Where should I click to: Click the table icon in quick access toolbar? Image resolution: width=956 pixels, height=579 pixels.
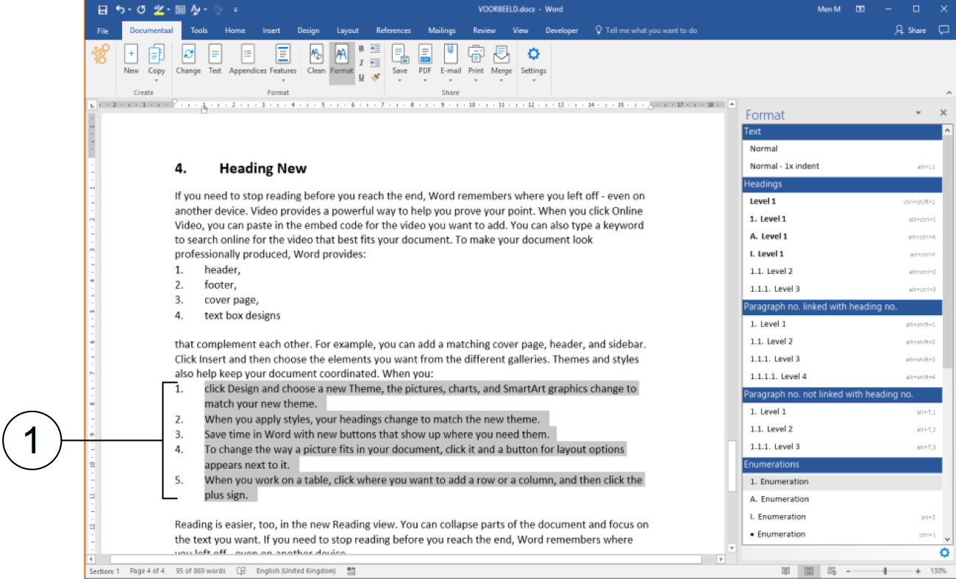pos(180,10)
